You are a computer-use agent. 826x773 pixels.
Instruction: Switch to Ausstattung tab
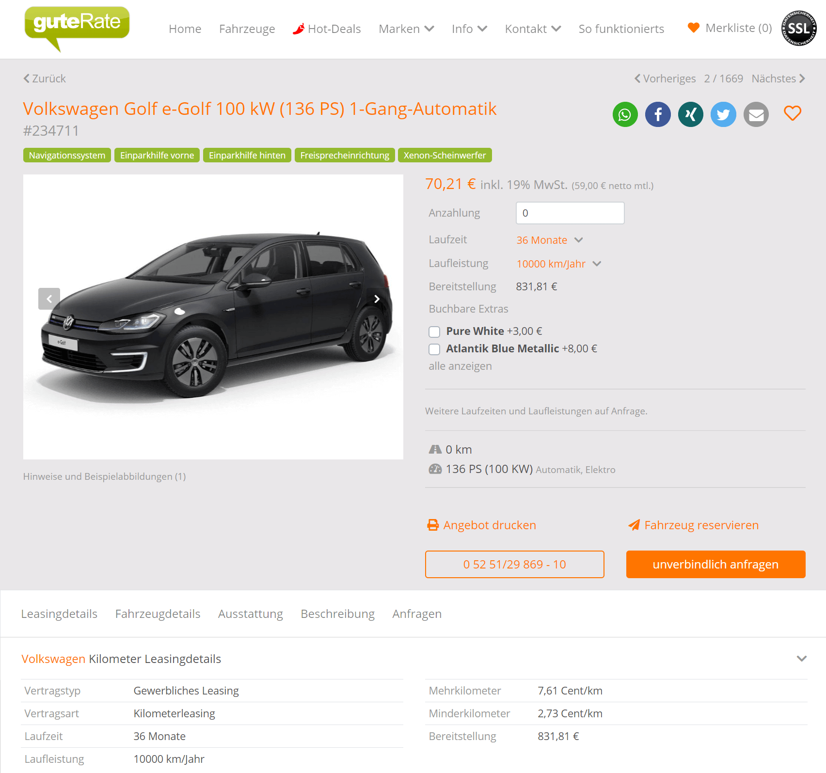[251, 614]
